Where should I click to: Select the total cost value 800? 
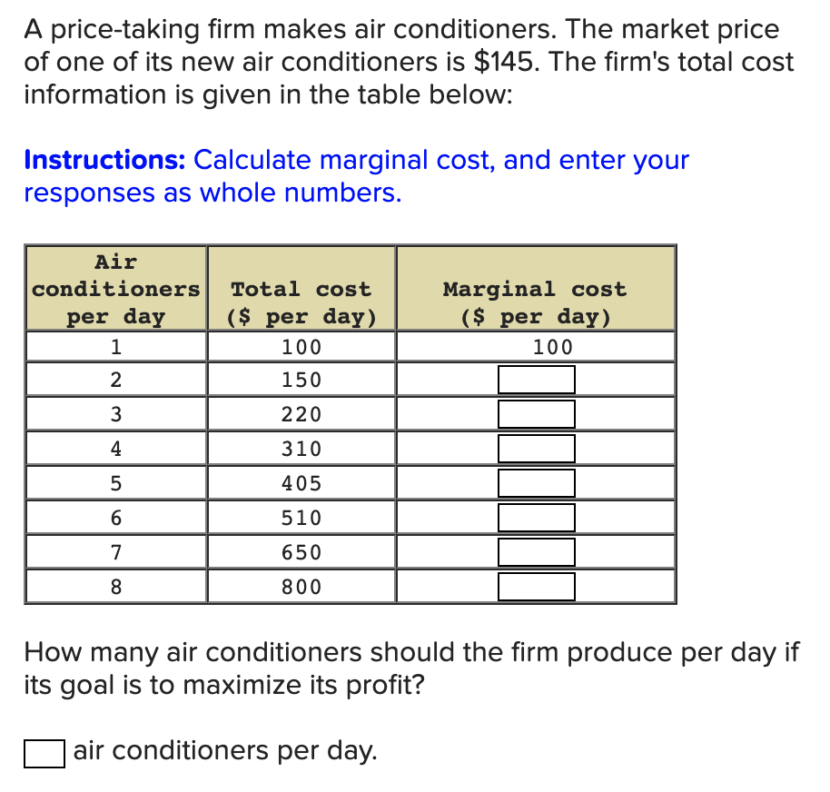pyautogui.click(x=301, y=586)
